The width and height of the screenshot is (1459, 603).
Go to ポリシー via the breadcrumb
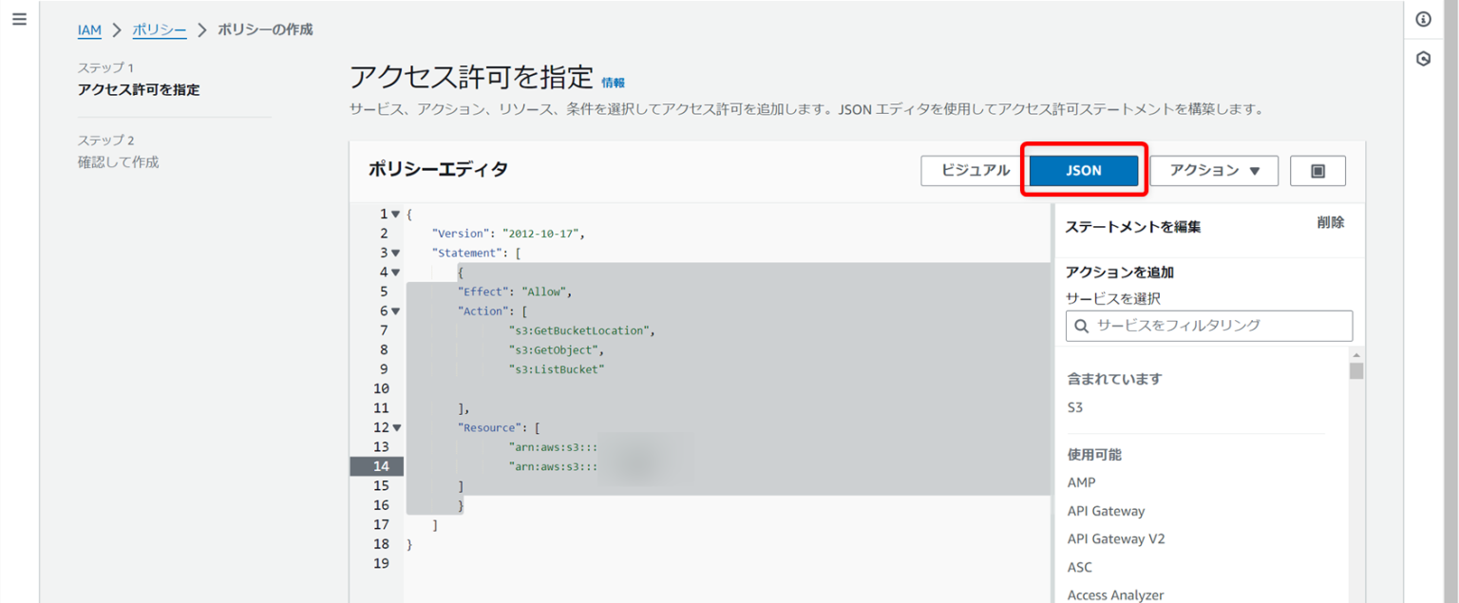point(160,29)
